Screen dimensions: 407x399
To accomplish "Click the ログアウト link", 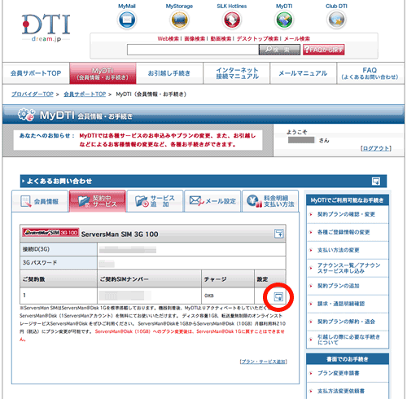I will pyautogui.click(x=376, y=148).
